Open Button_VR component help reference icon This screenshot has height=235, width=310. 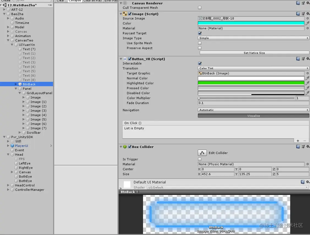pyautogui.click(x=298, y=58)
